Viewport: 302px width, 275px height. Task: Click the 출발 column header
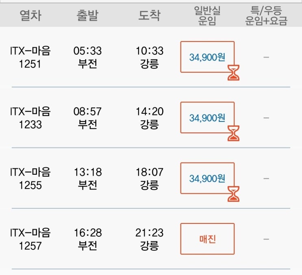pos(87,16)
